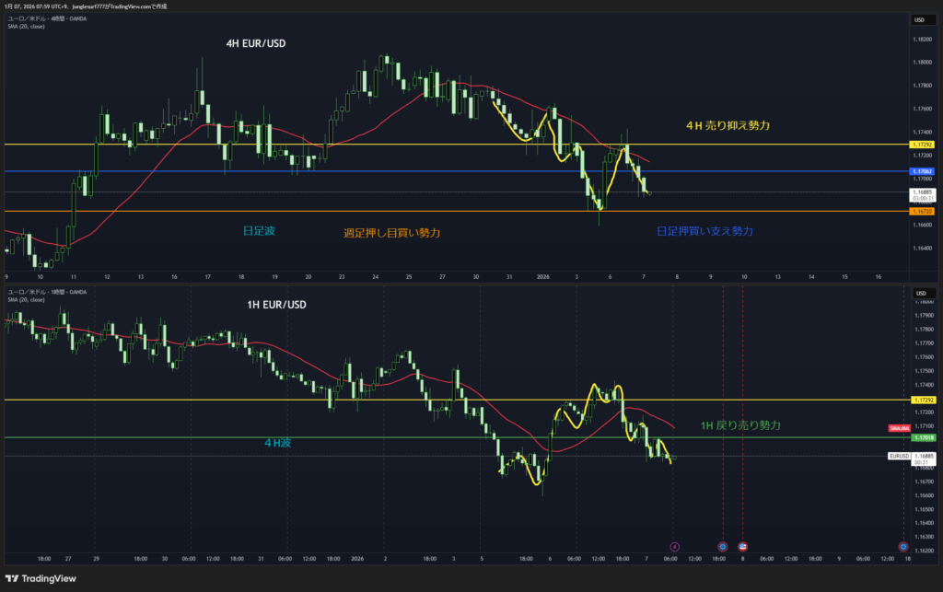The width and height of the screenshot is (943, 592).
Task: Select the yellow 1.17292 price label on the 4H chart
Action: (921, 145)
